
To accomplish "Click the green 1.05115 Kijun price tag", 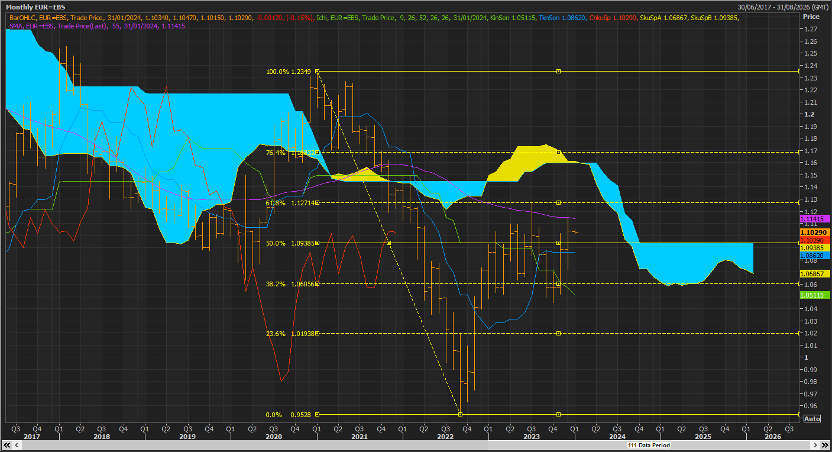I will [x=815, y=295].
